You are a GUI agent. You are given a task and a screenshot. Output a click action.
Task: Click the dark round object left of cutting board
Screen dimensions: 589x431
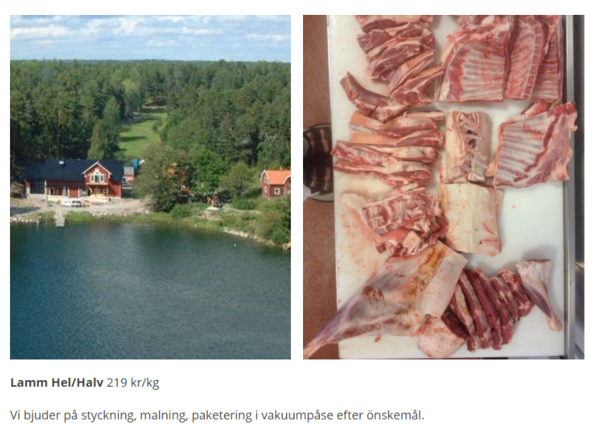319,162
